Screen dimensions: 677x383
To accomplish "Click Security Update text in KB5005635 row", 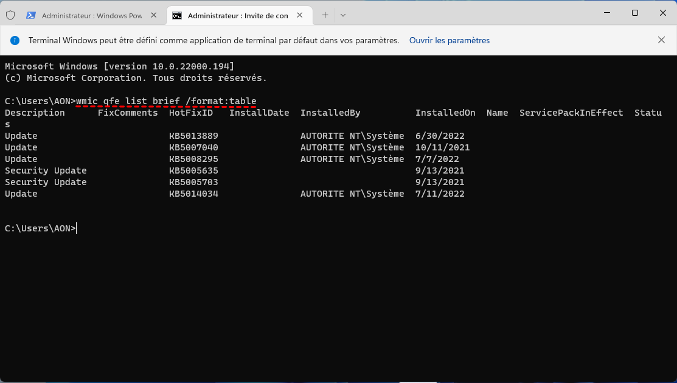I will point(46,170).
